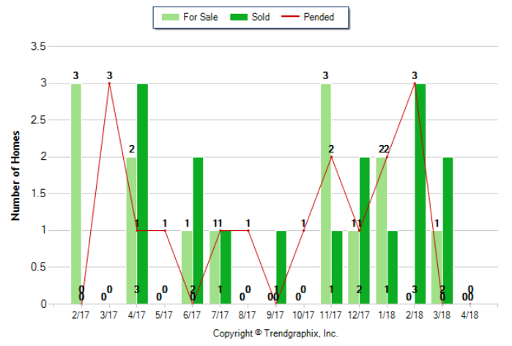Click the Sold bar for 2/18
Screen dimensions: 512x346
420,194
